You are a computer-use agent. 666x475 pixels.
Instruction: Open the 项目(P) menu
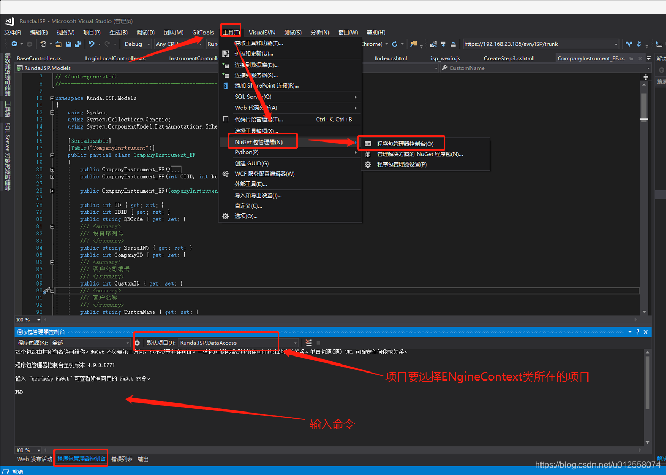pyautogui.click(x=92, y=33)
